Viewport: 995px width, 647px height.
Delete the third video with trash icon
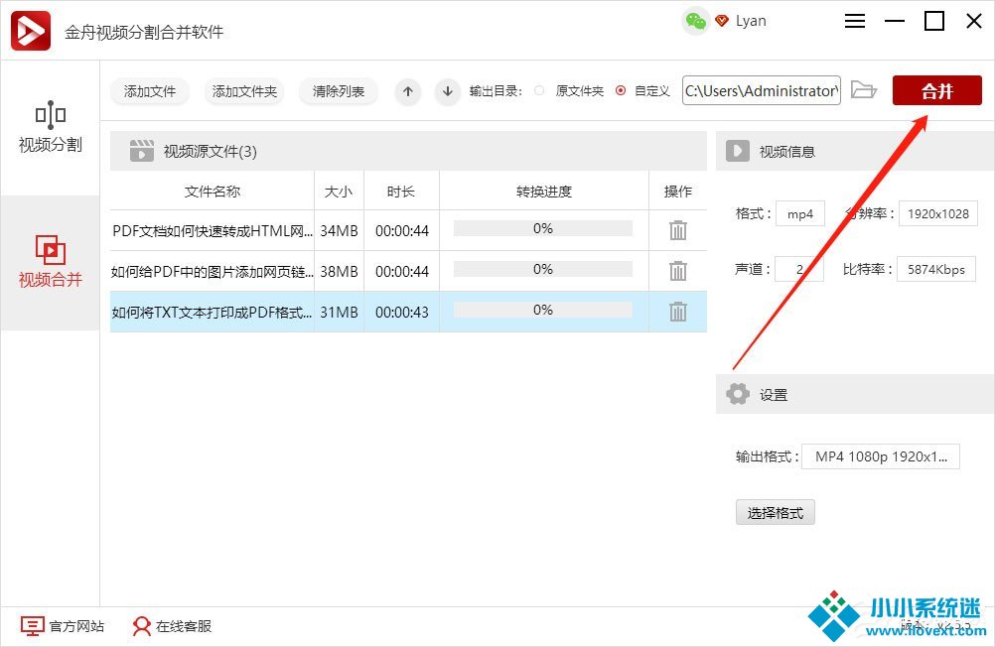(678, 312)
